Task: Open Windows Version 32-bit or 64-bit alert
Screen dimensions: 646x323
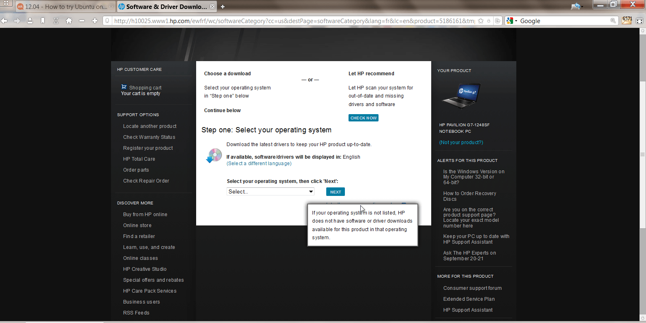Action: tap(474, 177)
